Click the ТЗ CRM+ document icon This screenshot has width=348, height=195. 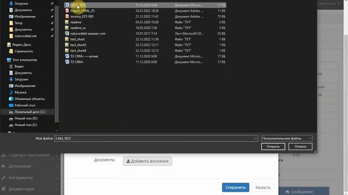tap(67, 62)
